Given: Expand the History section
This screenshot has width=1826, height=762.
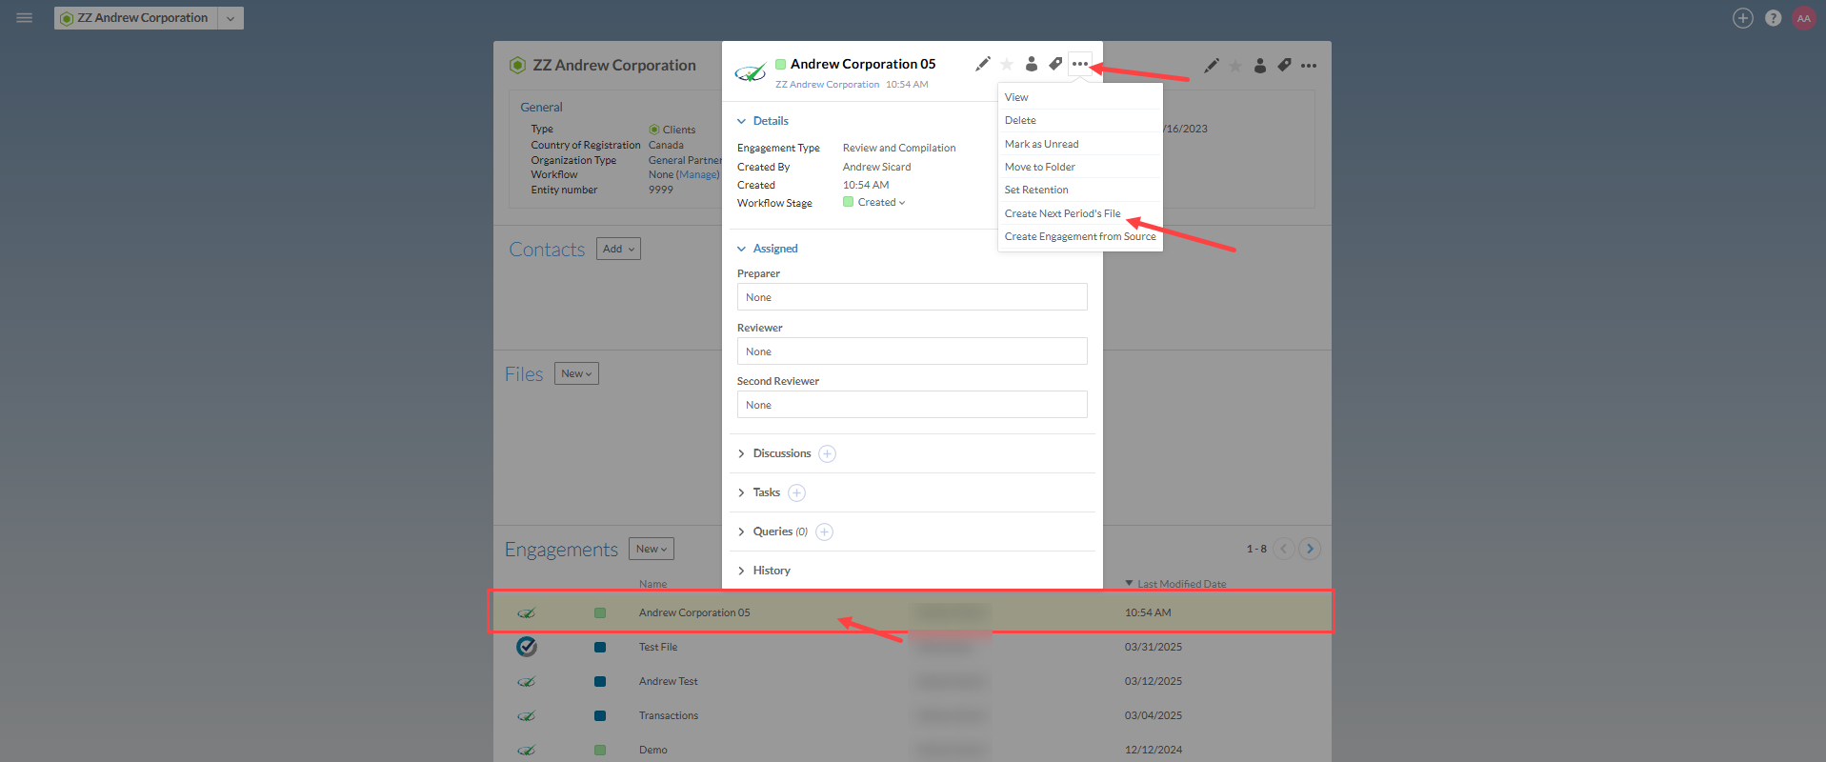Looking at the screenshot, I should tap(771, 571).
